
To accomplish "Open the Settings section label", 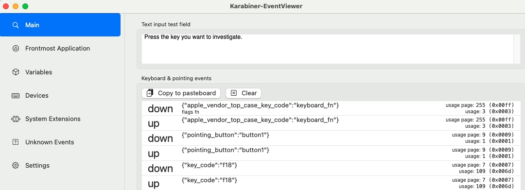I will [37, 166].
